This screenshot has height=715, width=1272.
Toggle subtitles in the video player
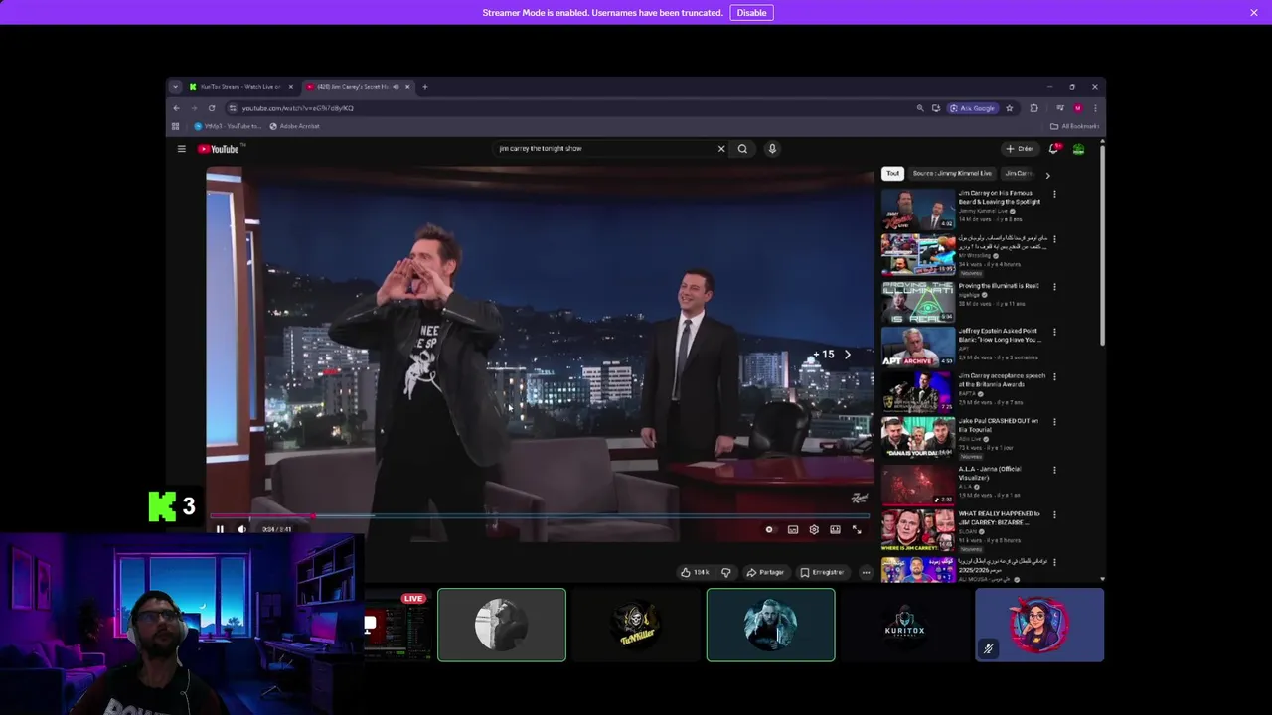(793, 529)
